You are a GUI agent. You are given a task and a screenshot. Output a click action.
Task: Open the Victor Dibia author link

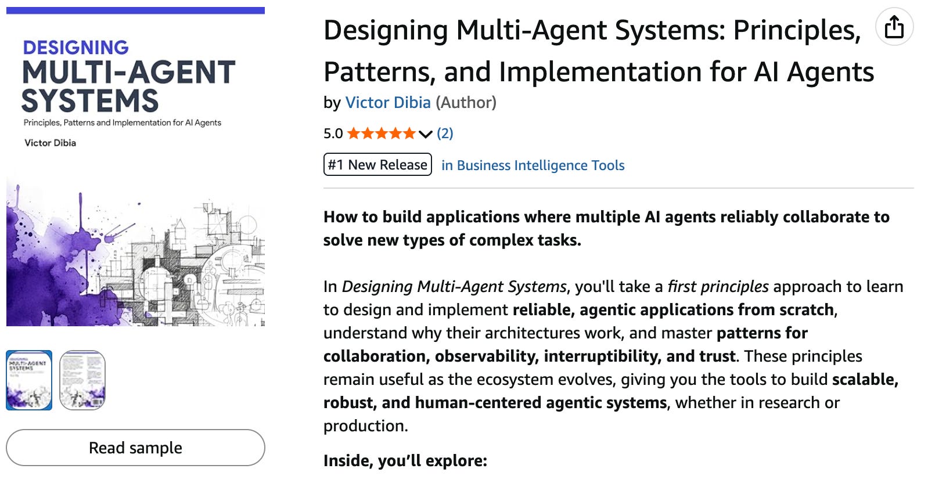coord(388,103)
